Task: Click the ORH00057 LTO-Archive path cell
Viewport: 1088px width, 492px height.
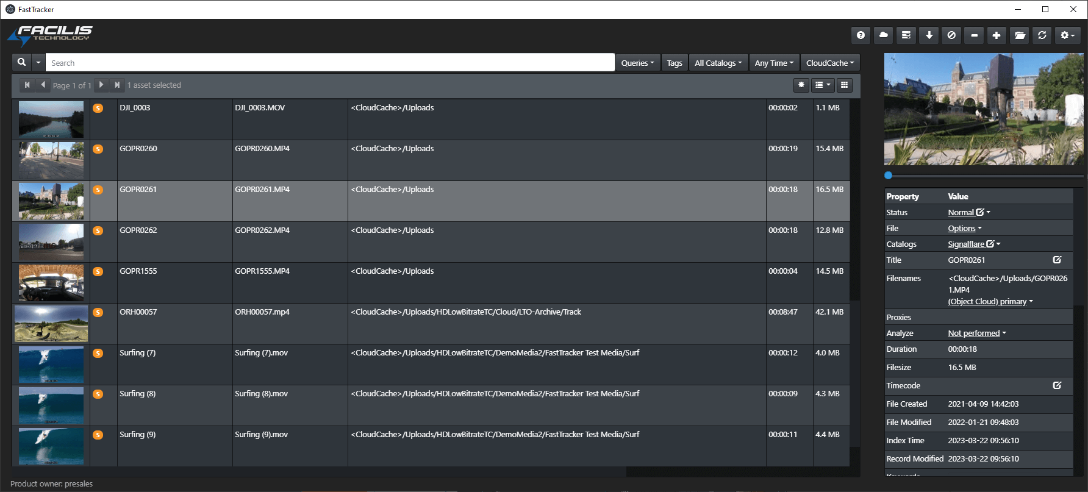Action: coord(557,324)
